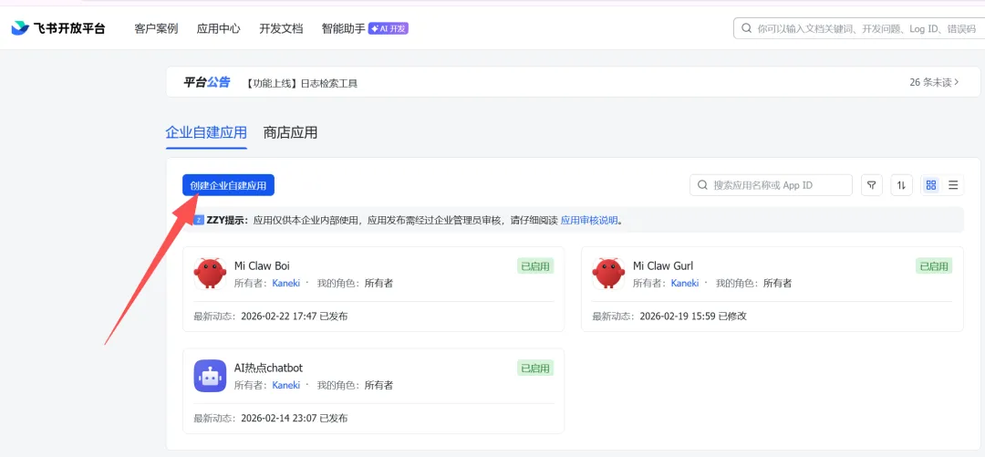Click magnifier icon in top search box
The height and width of the screenshot is (457, 985).
click(746, 28)
